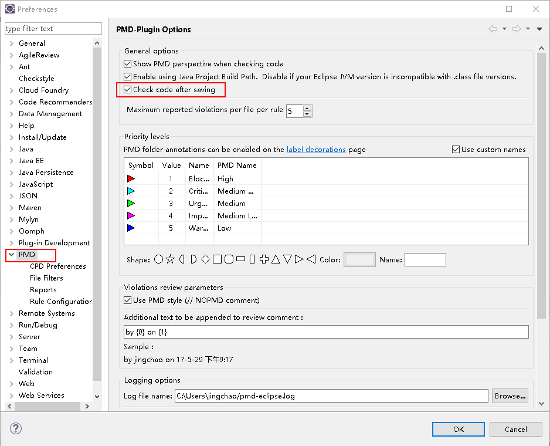The width and height of the screenshot is (550, 446).
Task: Select the left half-circle shape
Action: 182,259
